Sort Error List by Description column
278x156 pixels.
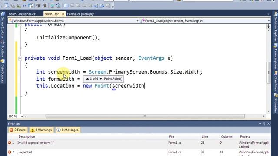pos(27,137)
